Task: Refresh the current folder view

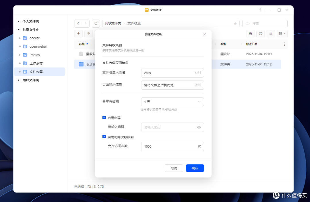Action: coord(96,23)
